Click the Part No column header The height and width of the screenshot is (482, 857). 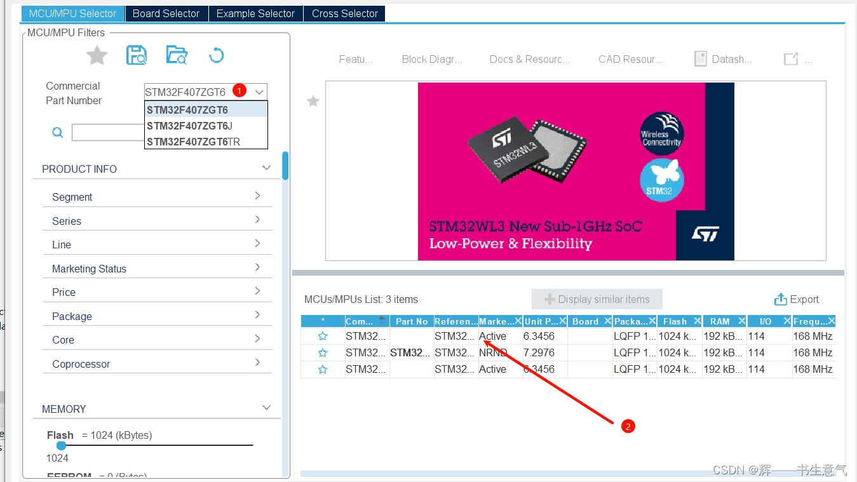pos(412,321)
